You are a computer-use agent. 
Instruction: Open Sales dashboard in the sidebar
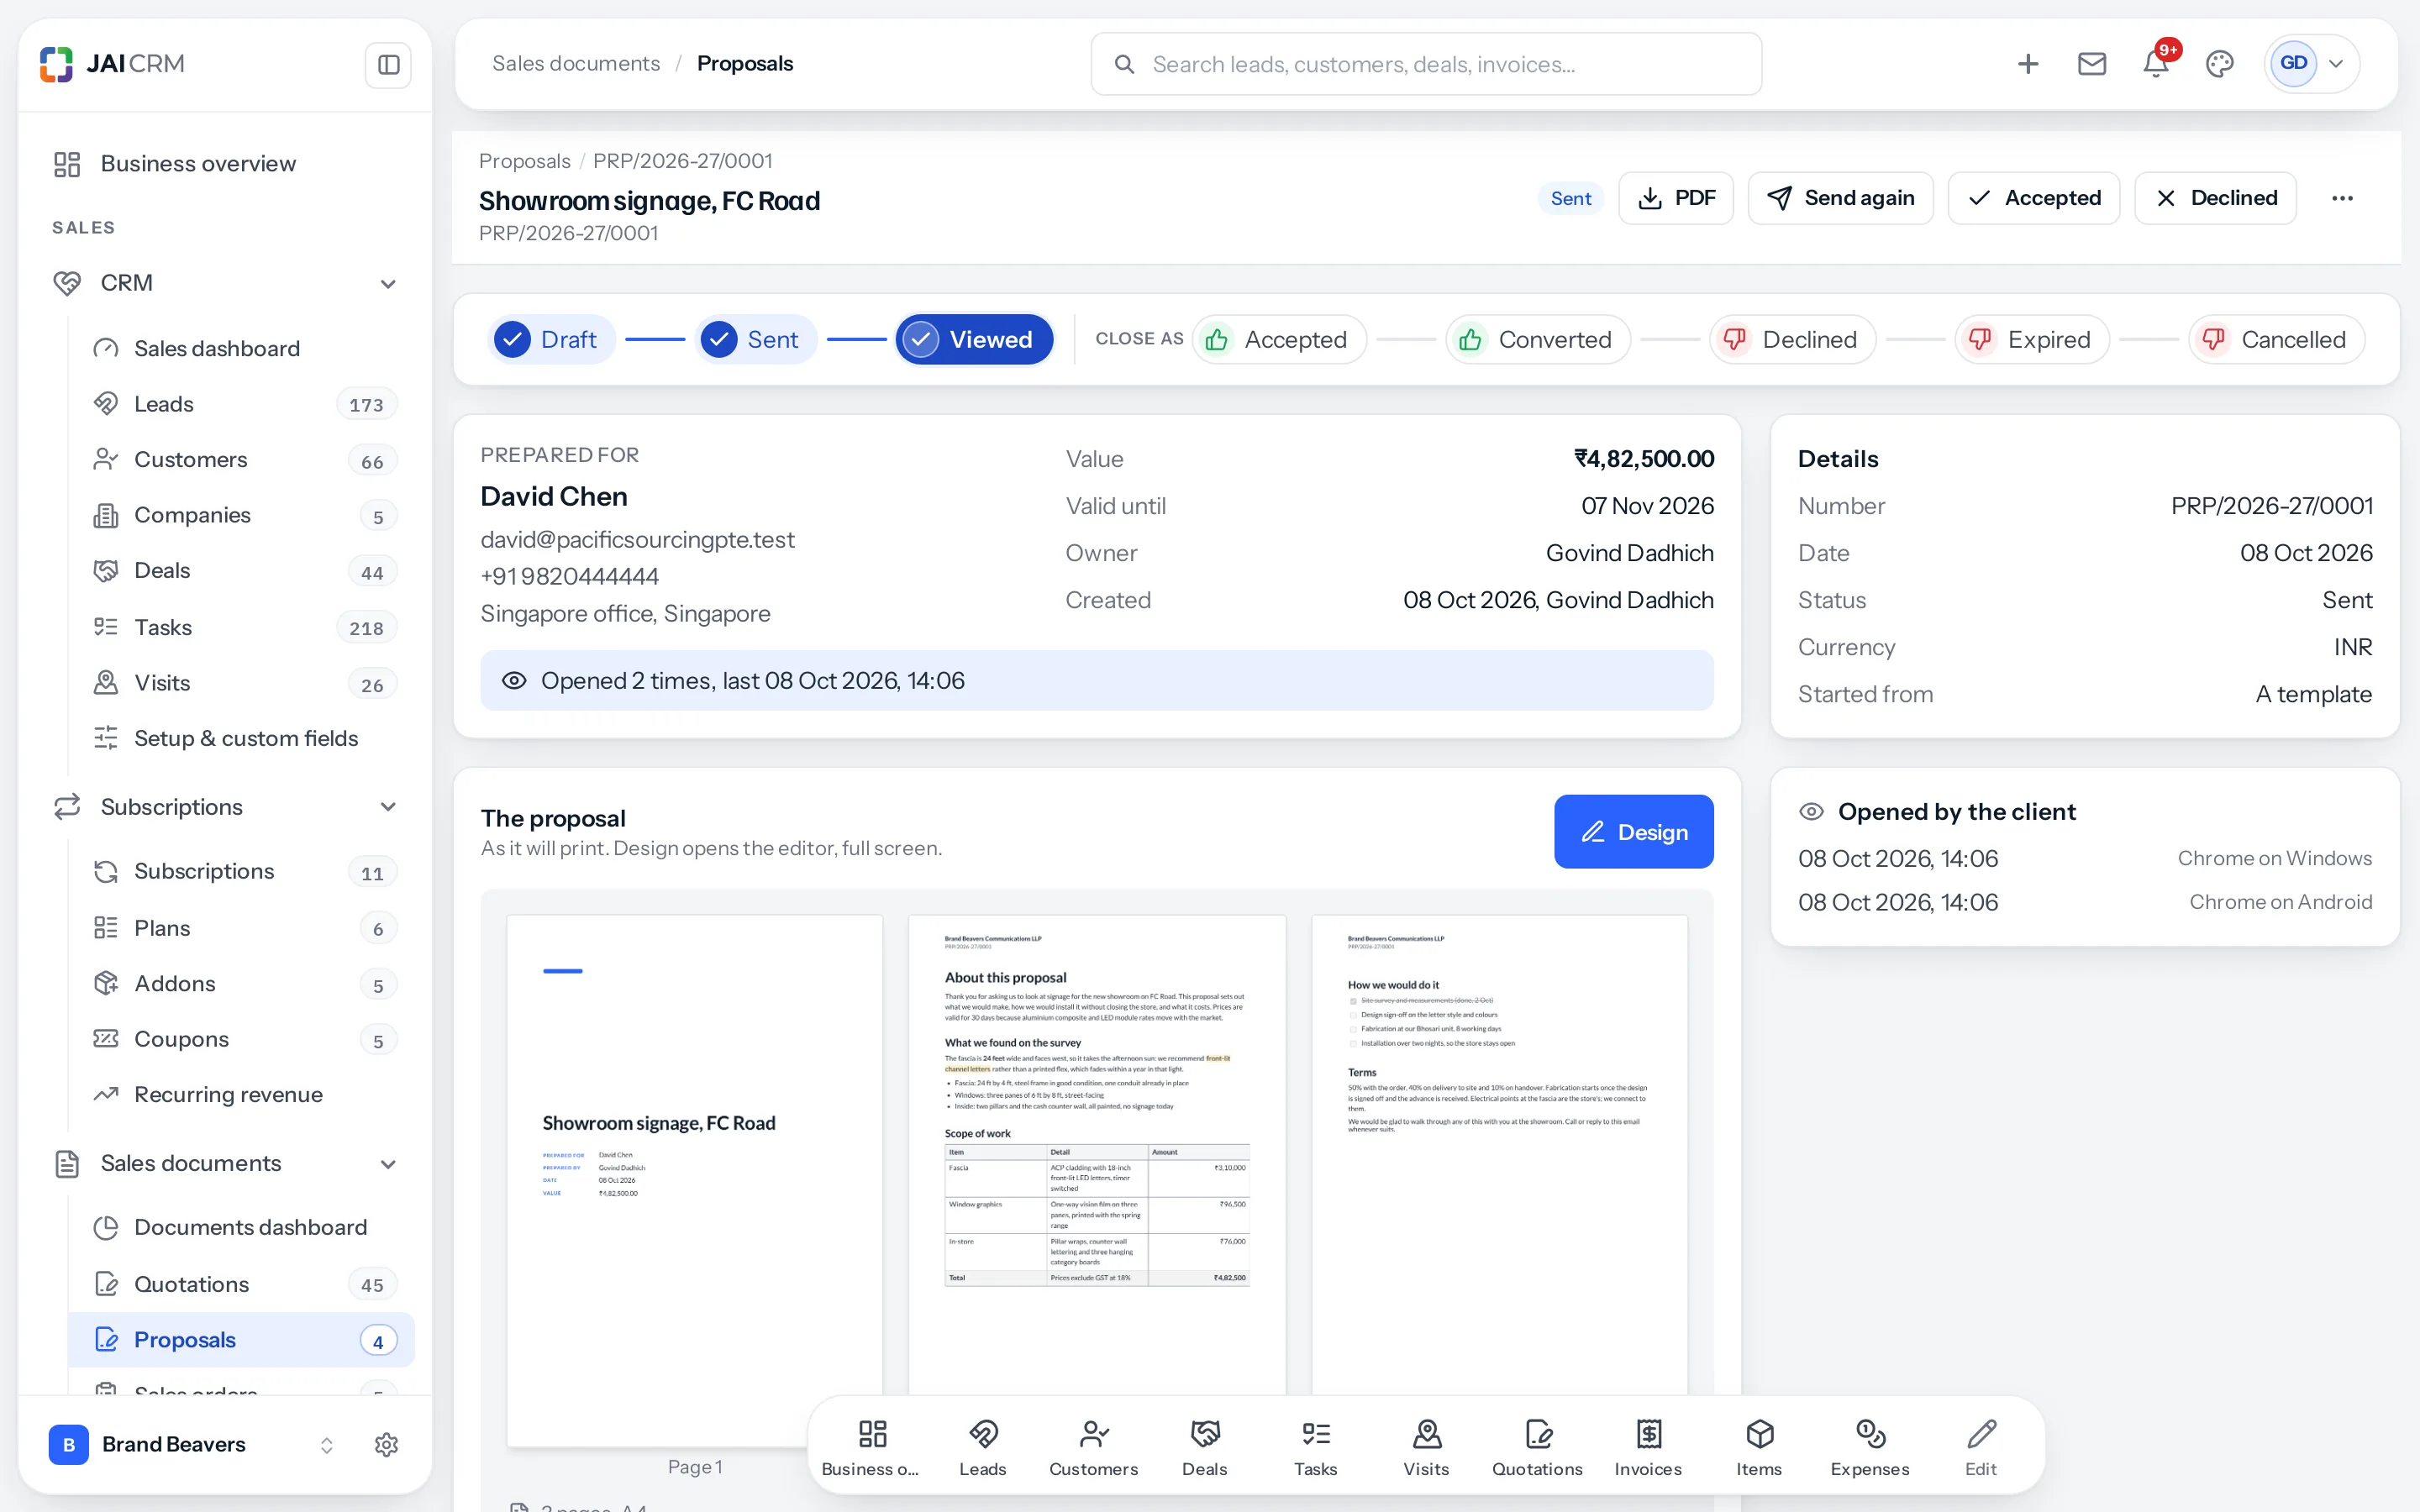coord(241,348)
